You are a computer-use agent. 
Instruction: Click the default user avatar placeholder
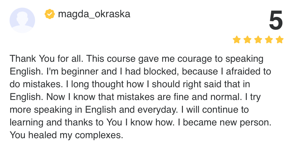point(22,20)
